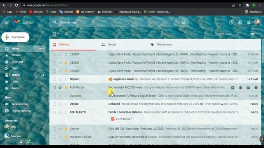Viewport: 264px width, 148px height.
Task: Open browser extensions puzzle icon
Action: 247,5
